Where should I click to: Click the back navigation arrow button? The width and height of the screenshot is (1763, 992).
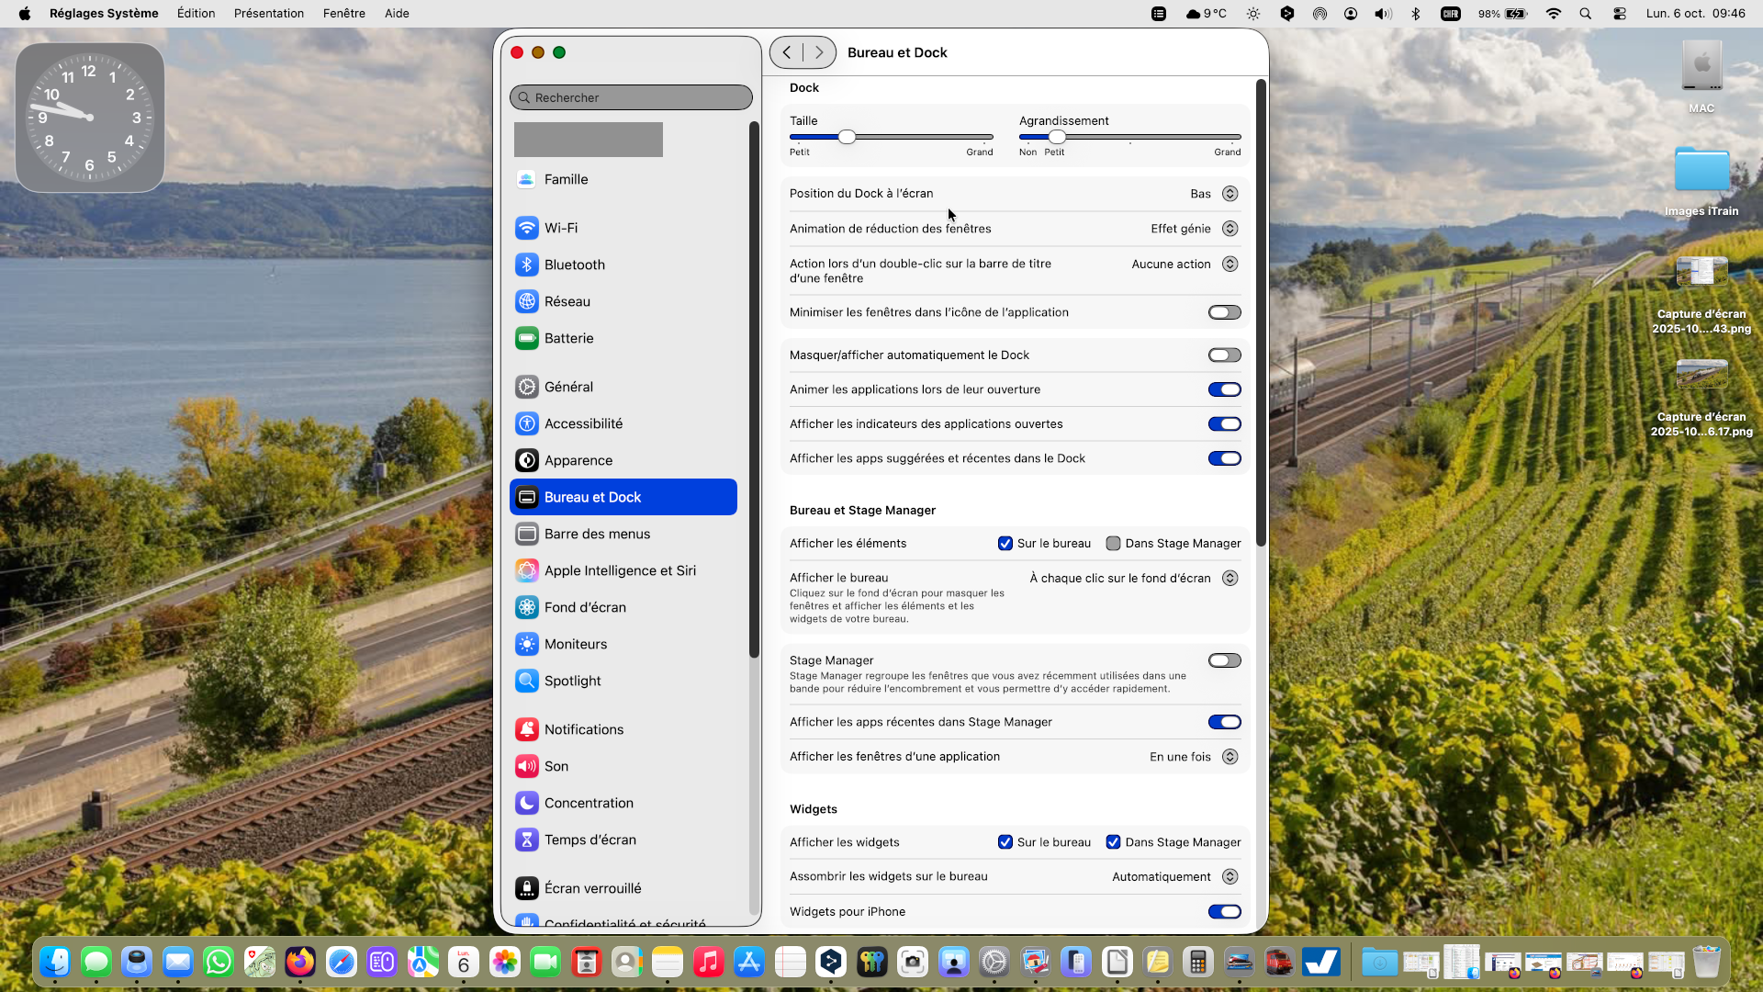(787, 52)
